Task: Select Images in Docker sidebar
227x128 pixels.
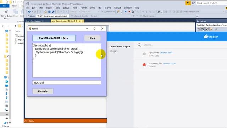Action: (113, 51)
